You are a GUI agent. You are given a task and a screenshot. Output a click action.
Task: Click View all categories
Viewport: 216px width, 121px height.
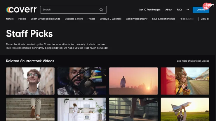click(205, 19)
